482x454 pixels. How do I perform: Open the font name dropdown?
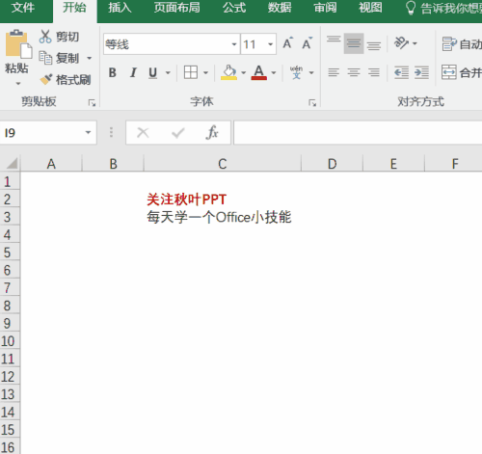234,44
